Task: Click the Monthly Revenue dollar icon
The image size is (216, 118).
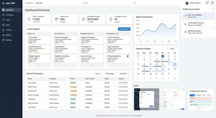Action: 84,19
